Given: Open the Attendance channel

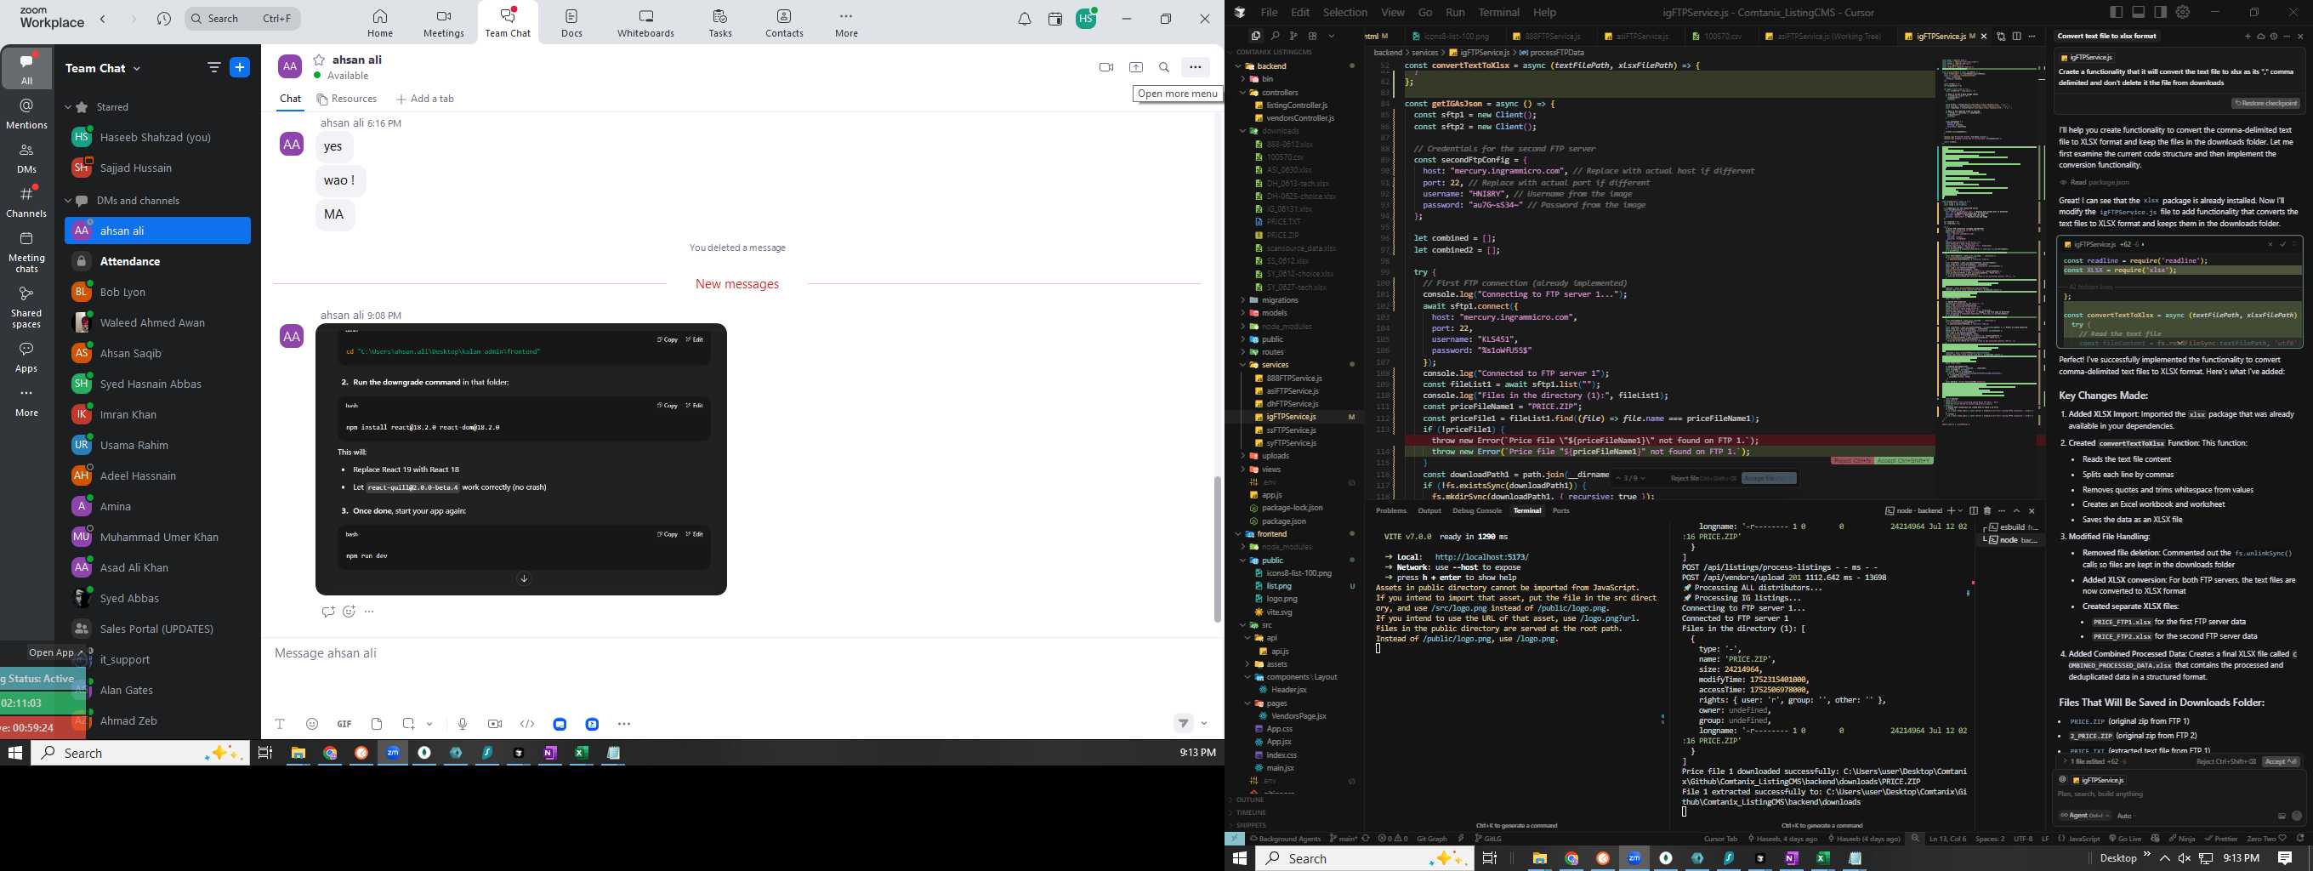Looking at the screenshot, I should [x=158, y=261].
